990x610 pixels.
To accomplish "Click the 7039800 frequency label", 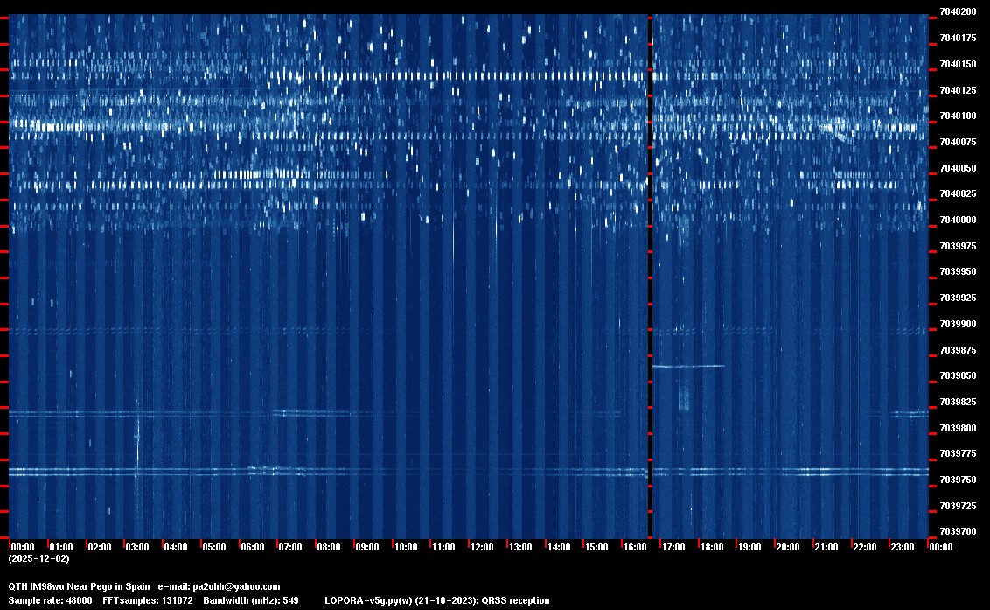I will 958,428.
